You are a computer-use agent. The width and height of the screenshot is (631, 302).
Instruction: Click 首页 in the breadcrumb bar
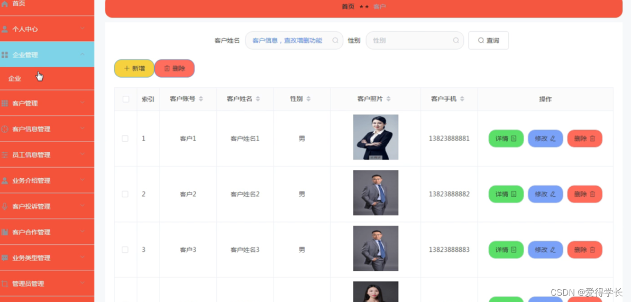click(348, 6)
